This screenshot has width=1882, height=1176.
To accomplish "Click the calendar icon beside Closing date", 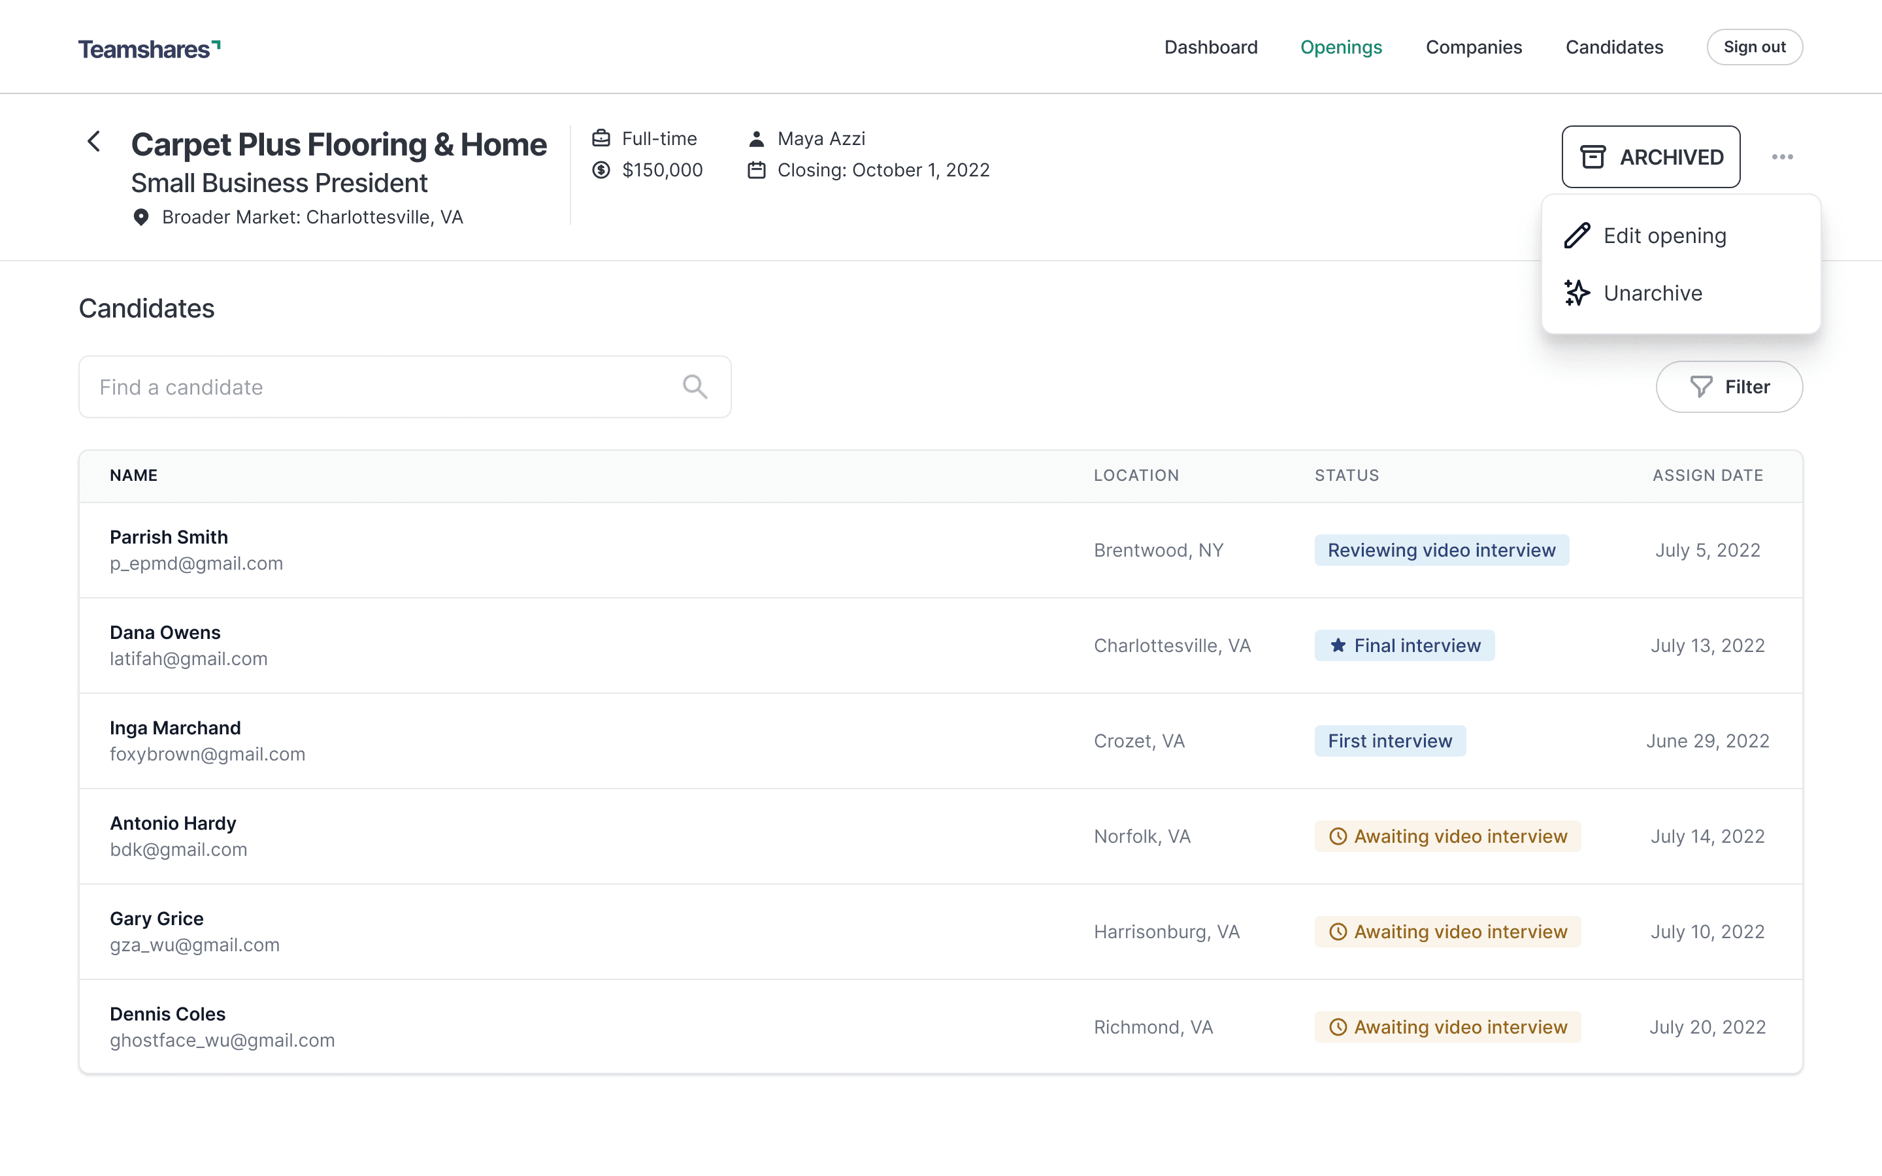I will point(756,171).
